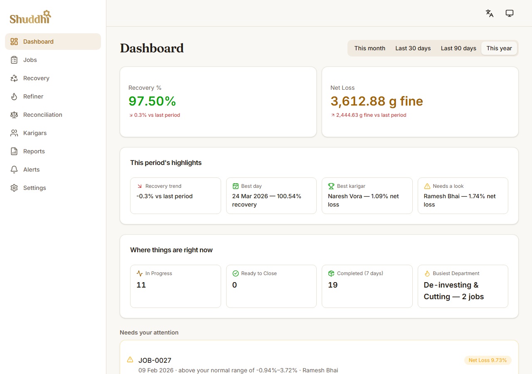The width and height of the screenshot is (532, 374).
Task: Open the Recovery % 97.50% card
Action: point(218,102)
